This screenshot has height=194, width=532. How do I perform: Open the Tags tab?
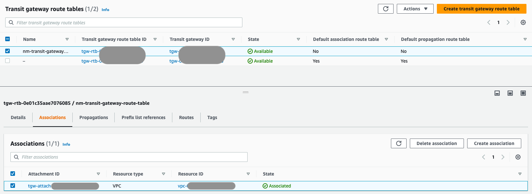(212, 117)
